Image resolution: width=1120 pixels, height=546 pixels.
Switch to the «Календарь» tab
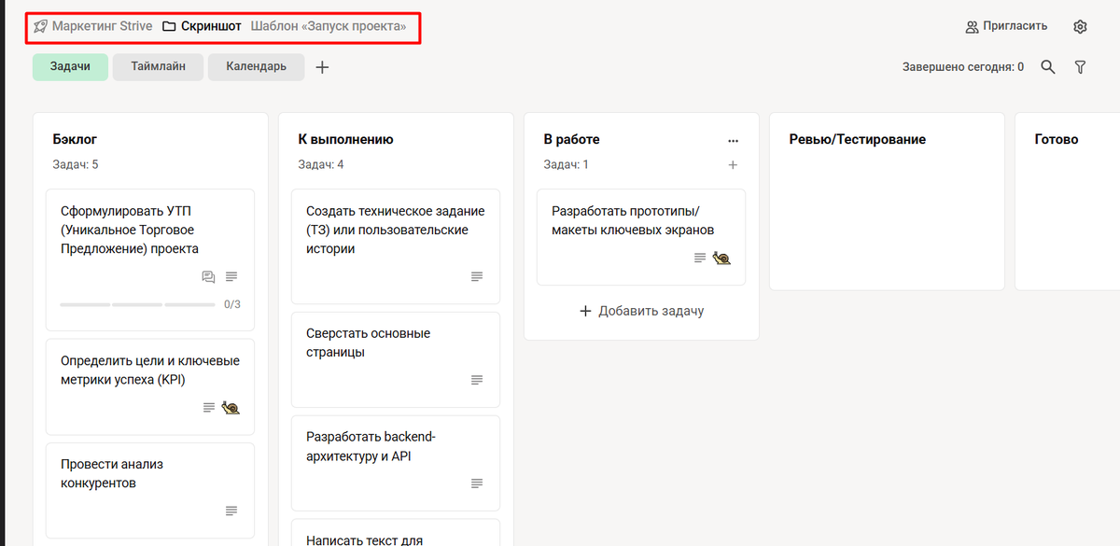(x=256, y=66)
